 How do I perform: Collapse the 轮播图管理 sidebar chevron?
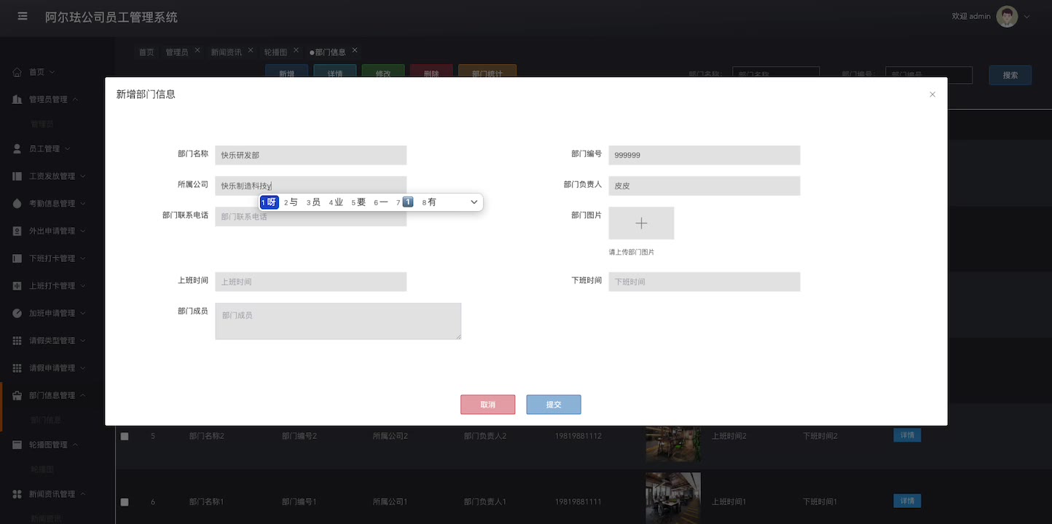click(x=75, y=445)
